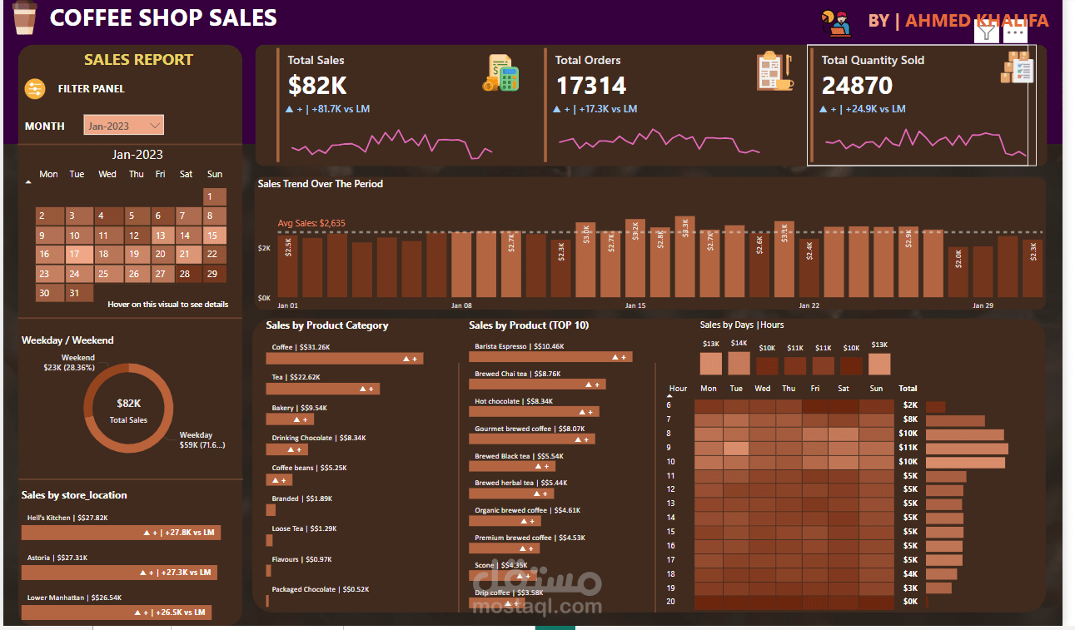Open the Month dropdown showing Jan-2023
This screenshot has width=1075, height=630.
coord(124,126)
